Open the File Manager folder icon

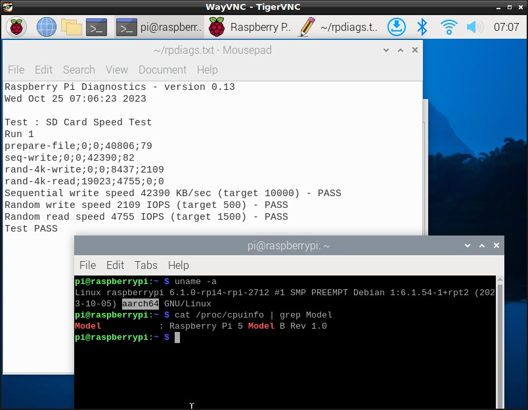[x=72, y=27]
